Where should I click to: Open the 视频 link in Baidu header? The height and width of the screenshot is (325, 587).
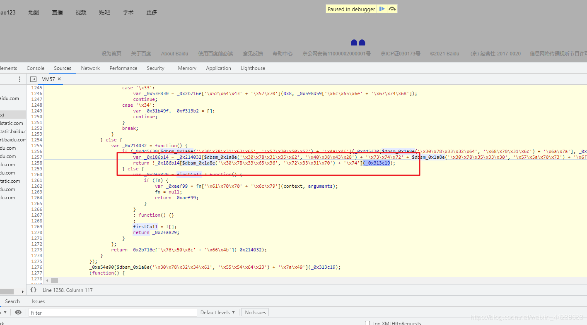81,12
